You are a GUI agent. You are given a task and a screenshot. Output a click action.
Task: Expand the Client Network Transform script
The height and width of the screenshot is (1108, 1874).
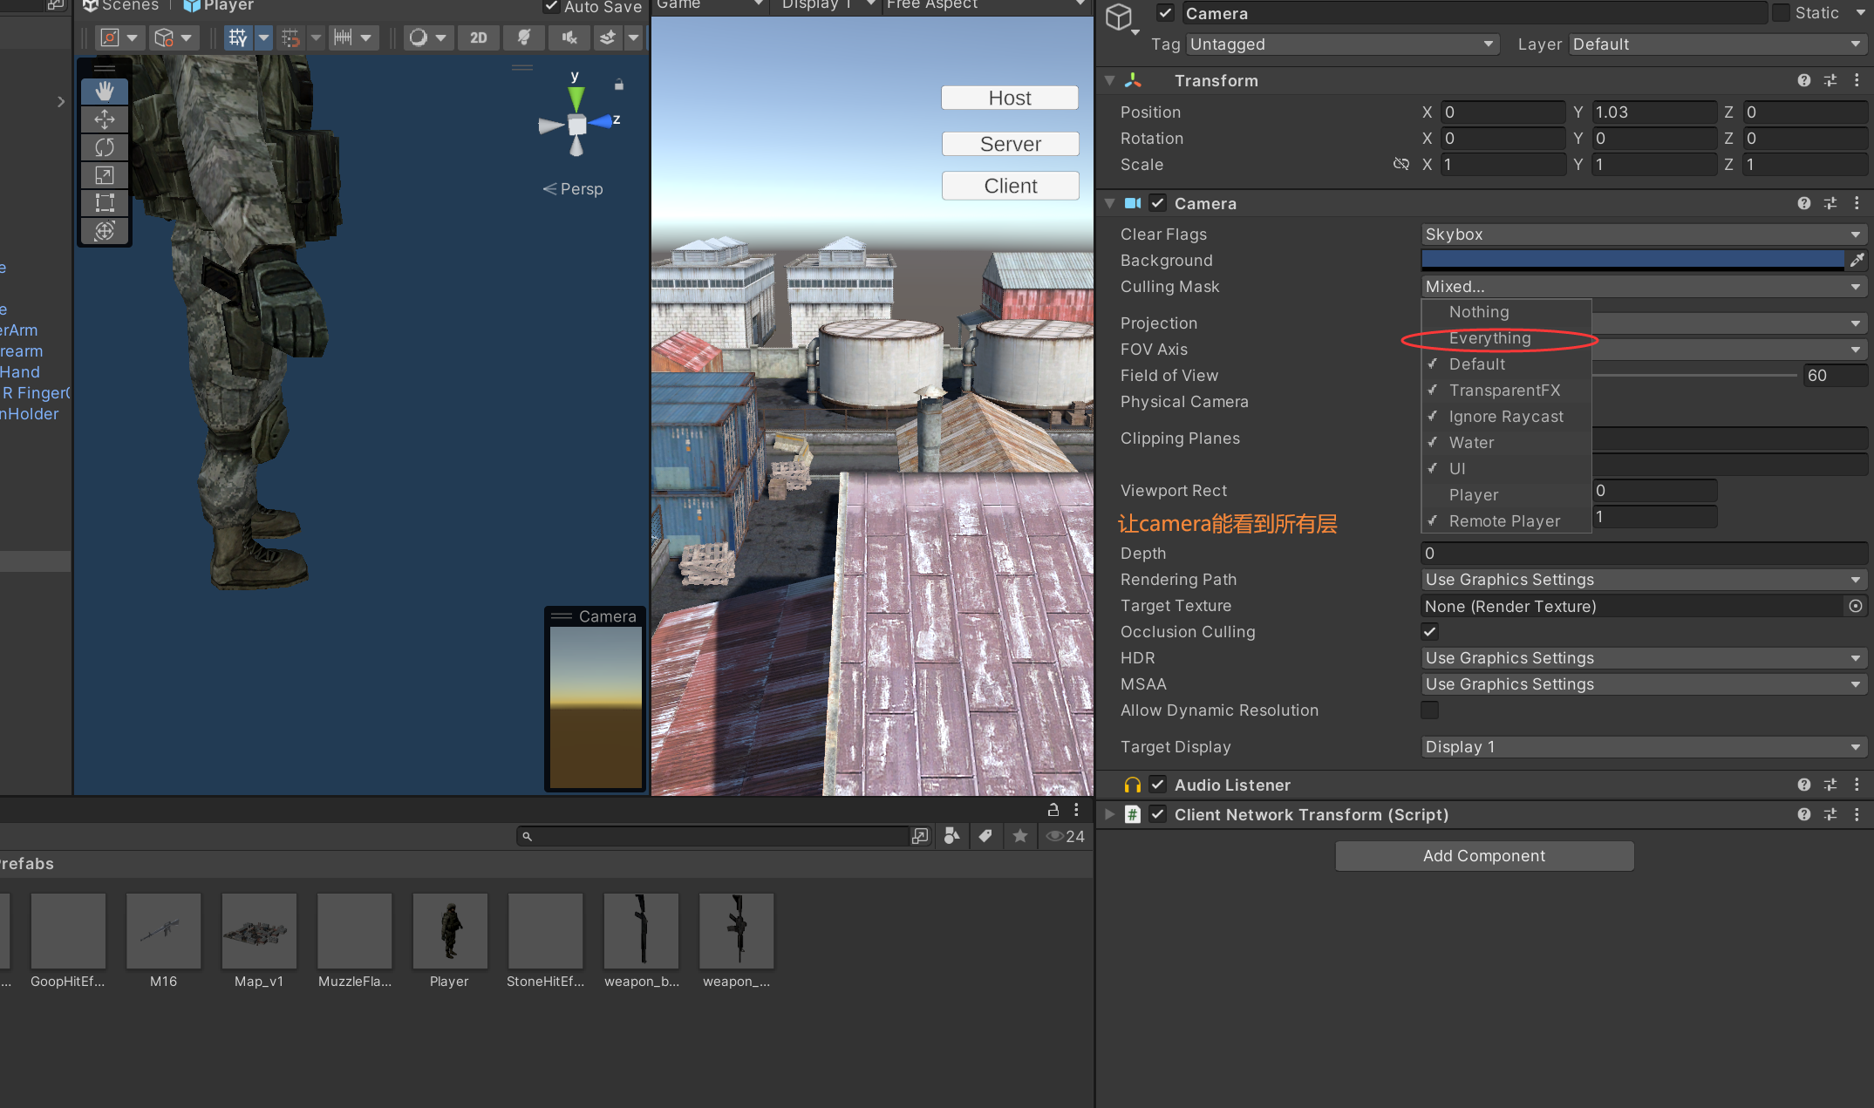click(x=1110, y=814)
